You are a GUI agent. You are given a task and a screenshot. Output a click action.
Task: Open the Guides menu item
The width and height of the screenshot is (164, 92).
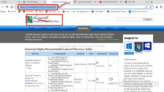[x=44, y=28]
